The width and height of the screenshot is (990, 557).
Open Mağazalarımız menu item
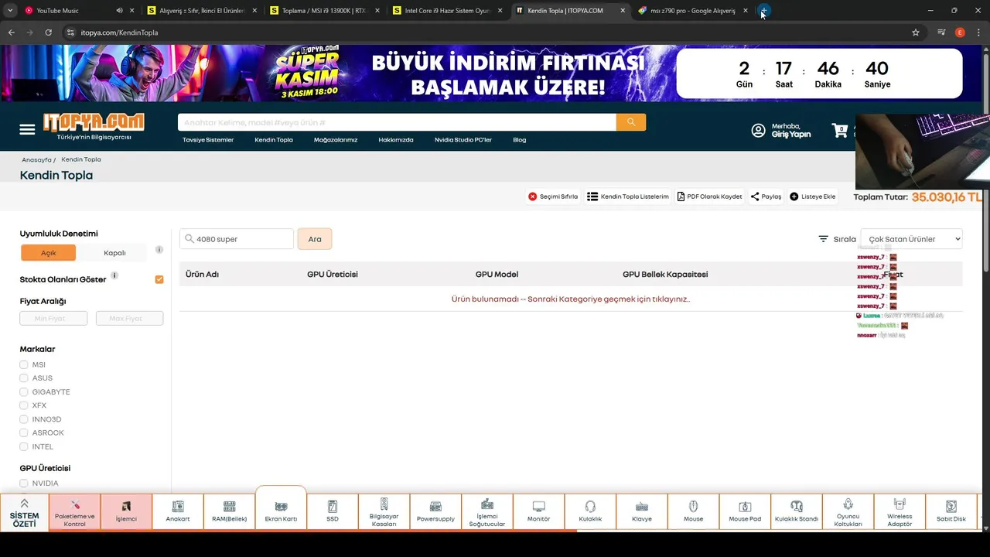[x=336, y=140]
